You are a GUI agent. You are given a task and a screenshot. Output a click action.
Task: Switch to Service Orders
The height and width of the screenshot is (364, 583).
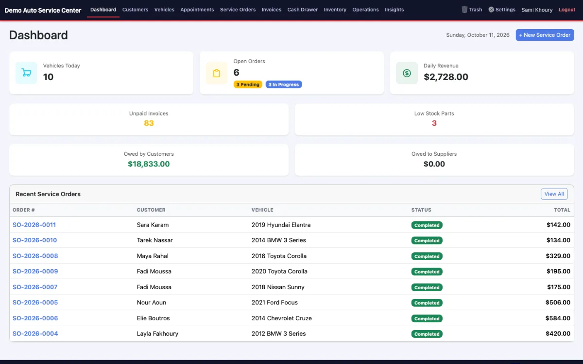(x=238, y=10)
